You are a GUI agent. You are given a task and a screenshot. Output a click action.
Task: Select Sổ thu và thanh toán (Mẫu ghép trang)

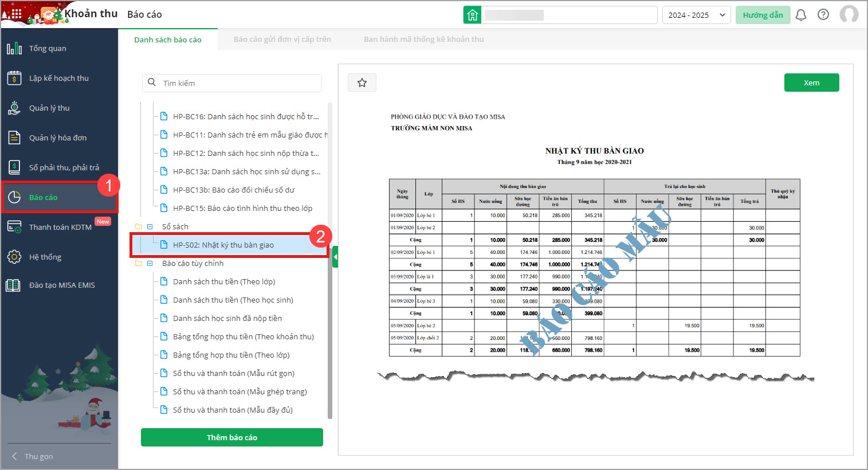click(x=240, y=391)
